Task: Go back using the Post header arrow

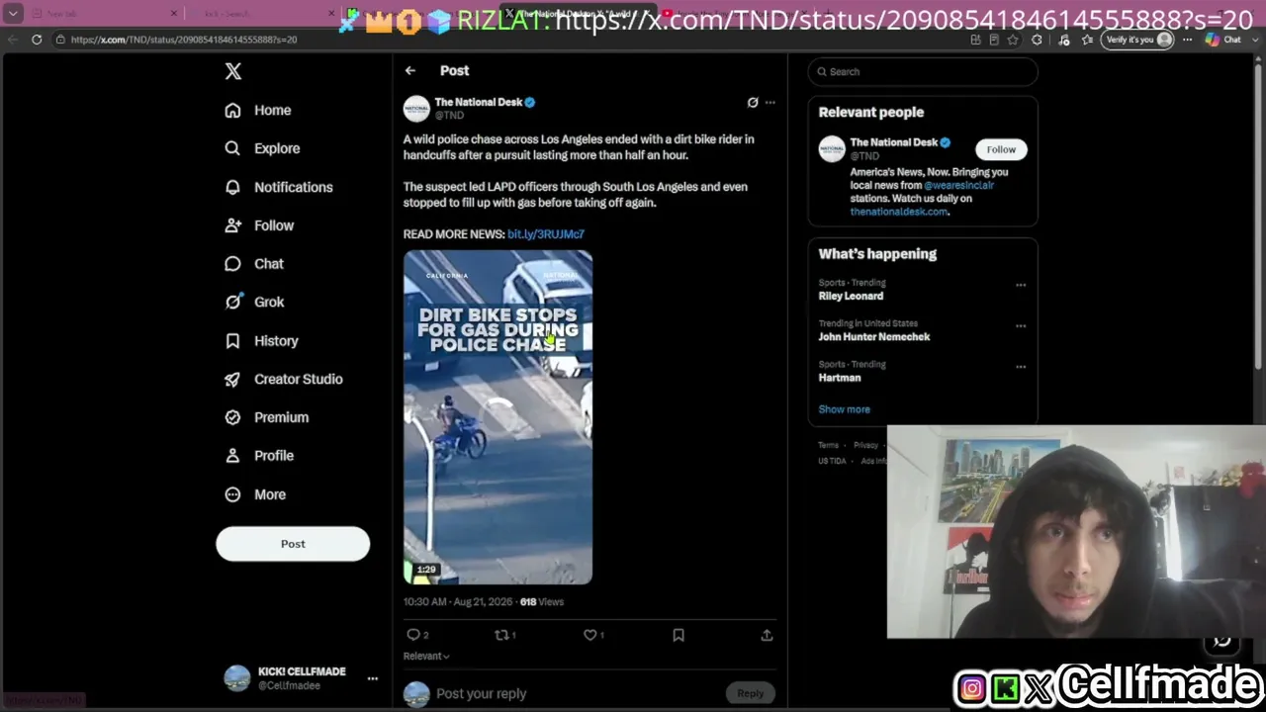Action: (x=410, y=70)
